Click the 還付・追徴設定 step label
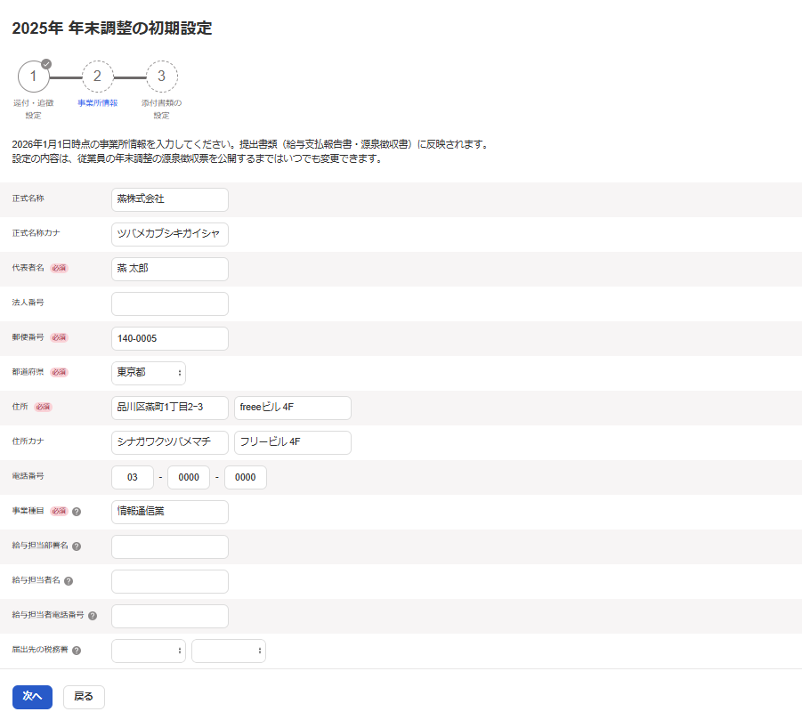The image size is (802, 728). coord(34,109)
